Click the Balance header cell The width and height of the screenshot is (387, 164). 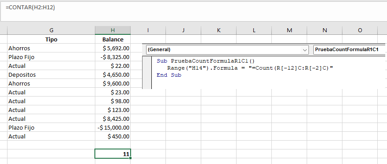click(113, 40)
